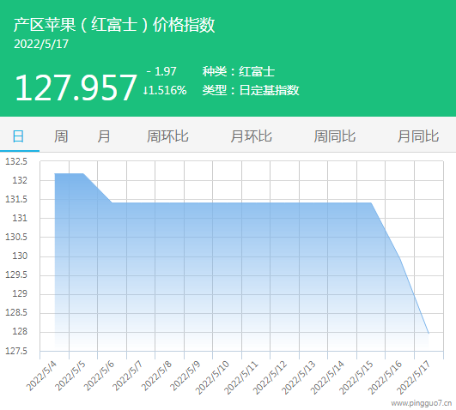Image resolution: width=456 pixels, height=410 pixels.
Task: Show the 周环比 chart tab
Action: click(167, 136)
